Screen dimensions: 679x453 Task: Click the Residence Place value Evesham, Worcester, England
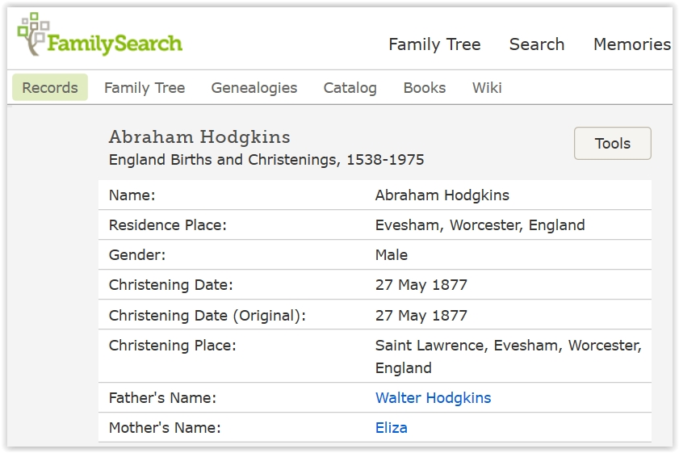click(480, 225)
